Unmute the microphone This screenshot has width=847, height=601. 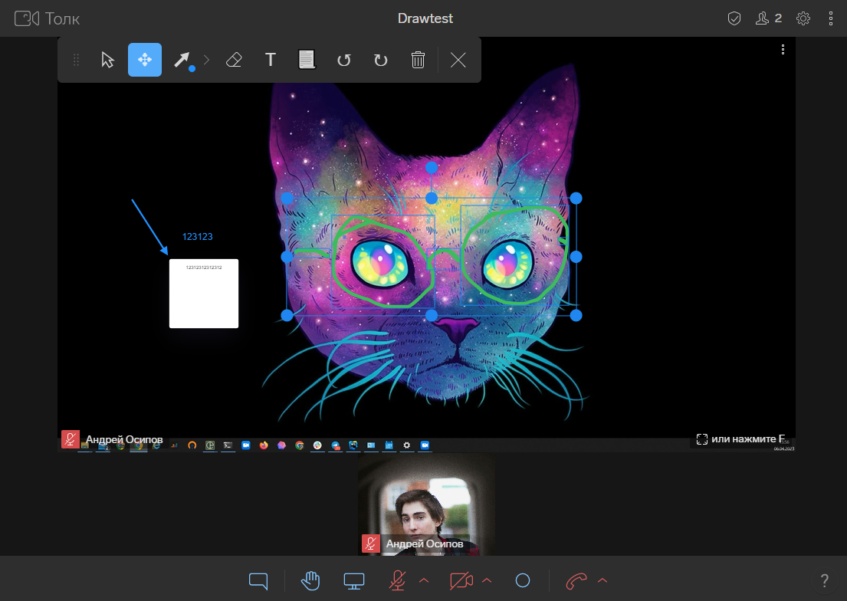tap(398, 581)
